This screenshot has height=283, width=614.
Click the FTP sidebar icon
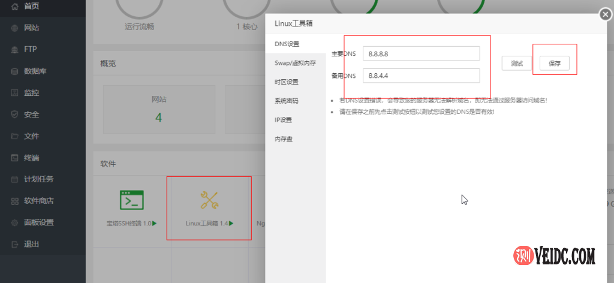click(x=15, y=50)
